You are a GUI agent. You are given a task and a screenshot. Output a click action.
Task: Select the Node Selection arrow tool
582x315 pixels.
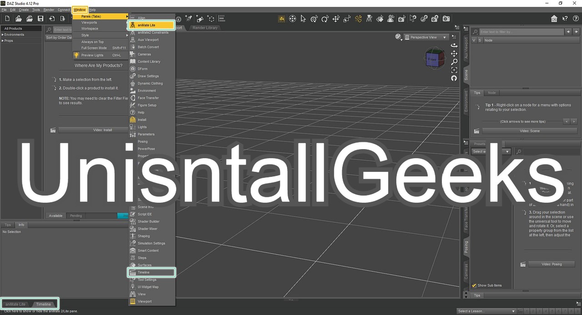303,19
